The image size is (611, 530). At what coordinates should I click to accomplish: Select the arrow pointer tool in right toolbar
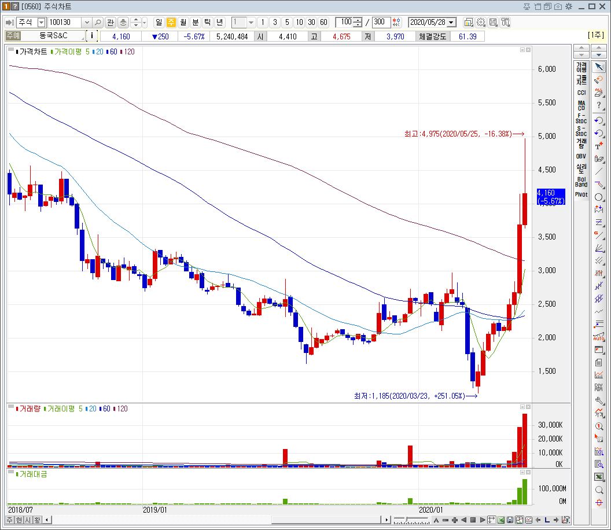coord(599,67)
